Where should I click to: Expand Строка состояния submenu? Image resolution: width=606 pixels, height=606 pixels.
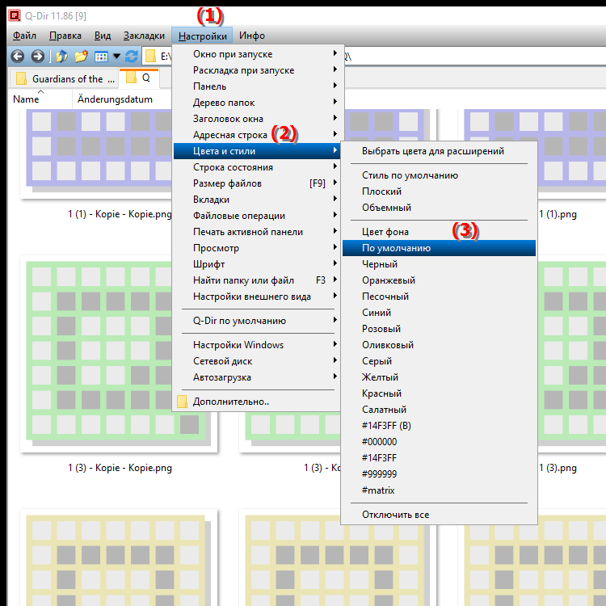tap(257, 167)
